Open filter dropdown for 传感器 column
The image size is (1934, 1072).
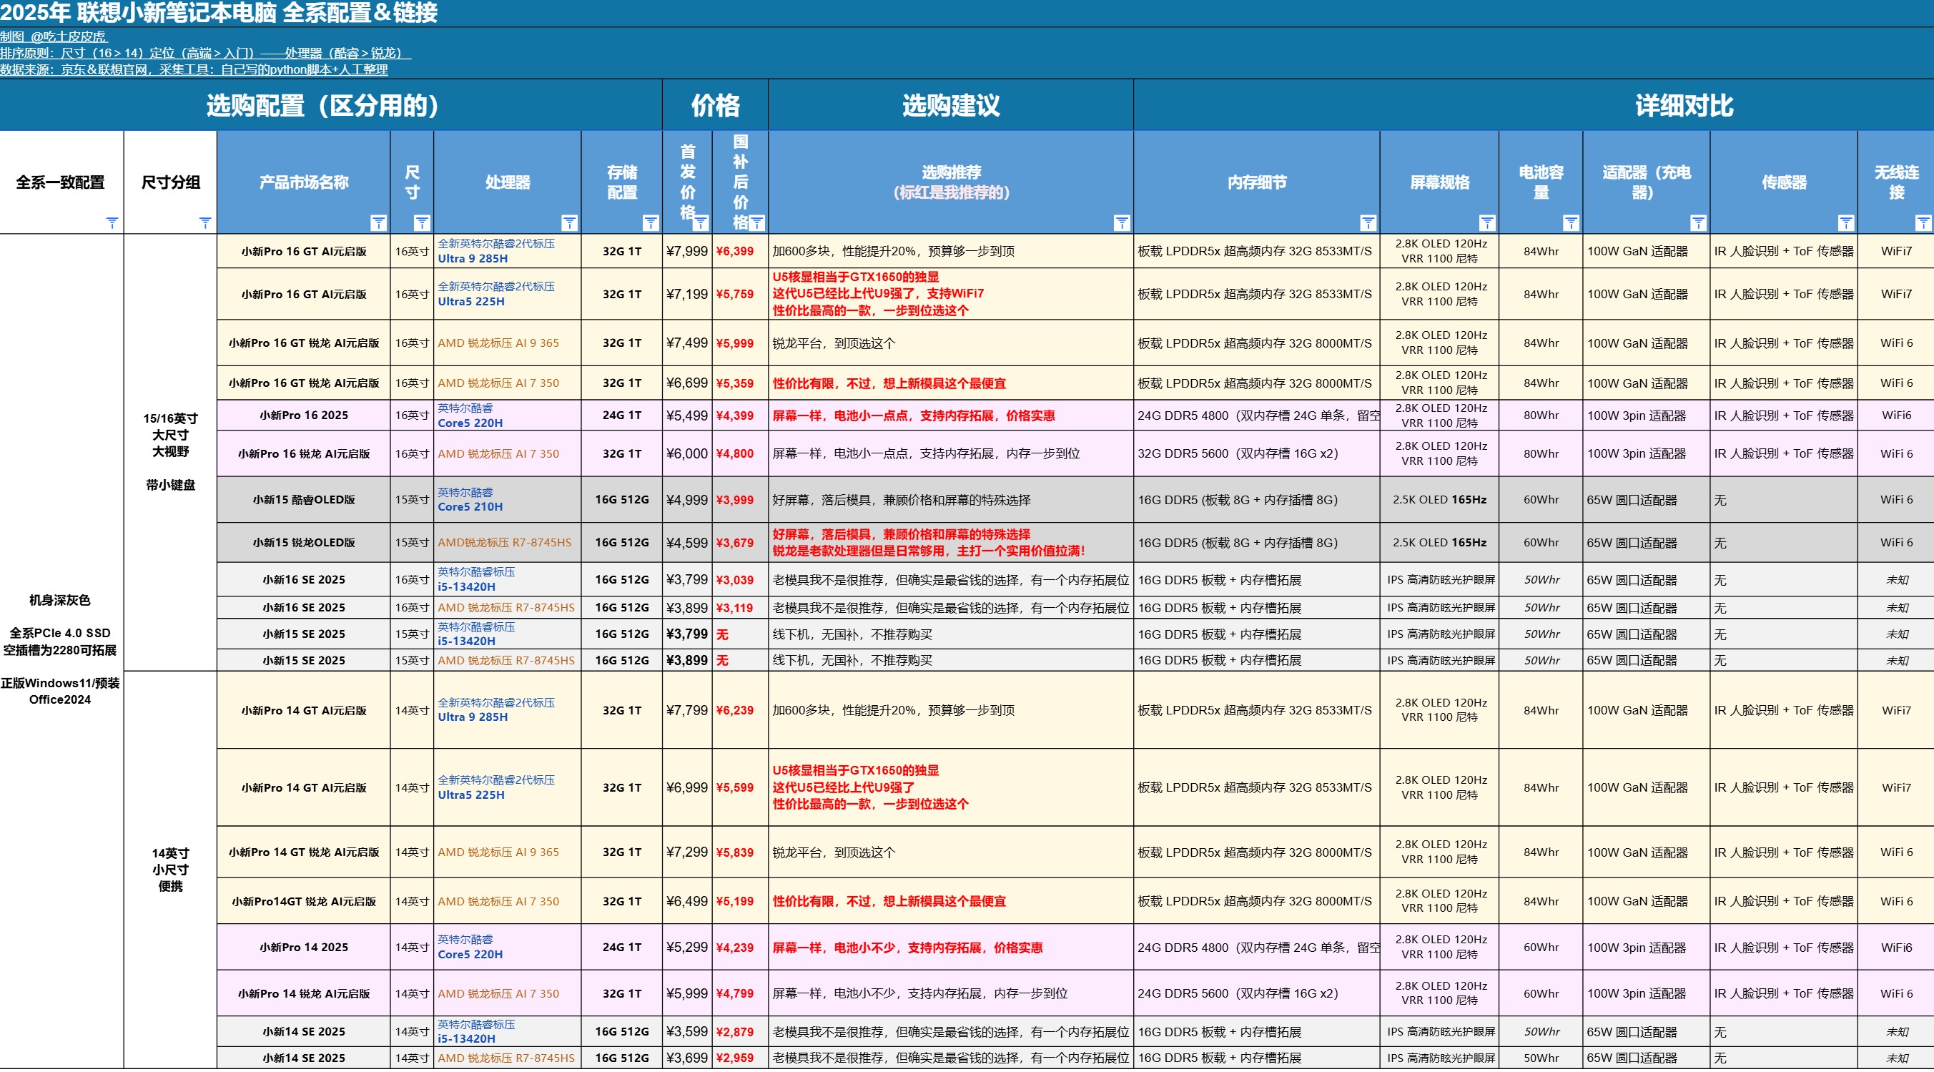point(1846,223)
